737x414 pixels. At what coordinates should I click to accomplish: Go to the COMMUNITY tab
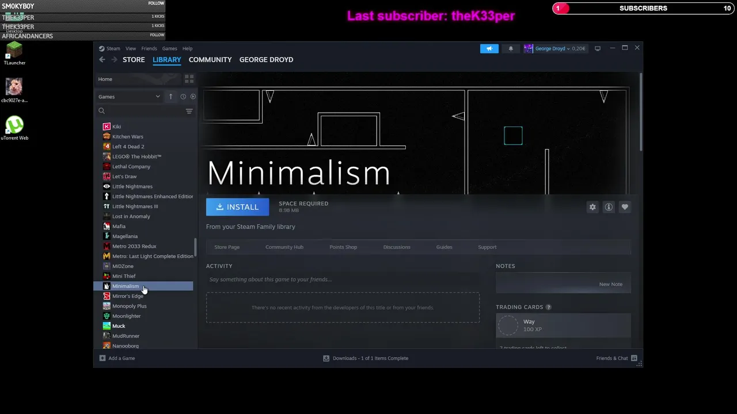[210, 59]
